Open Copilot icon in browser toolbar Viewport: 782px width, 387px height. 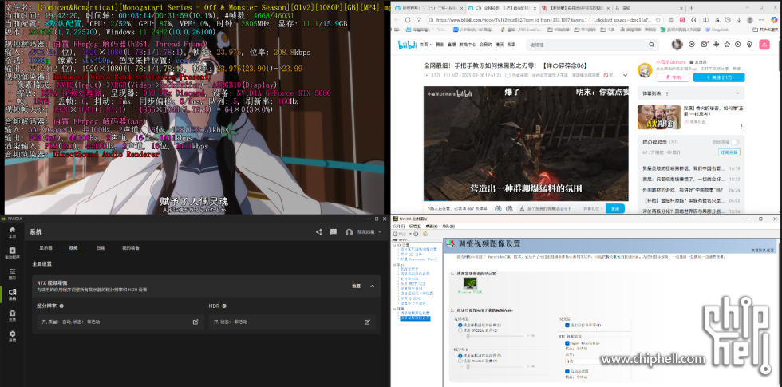point(775,19)
